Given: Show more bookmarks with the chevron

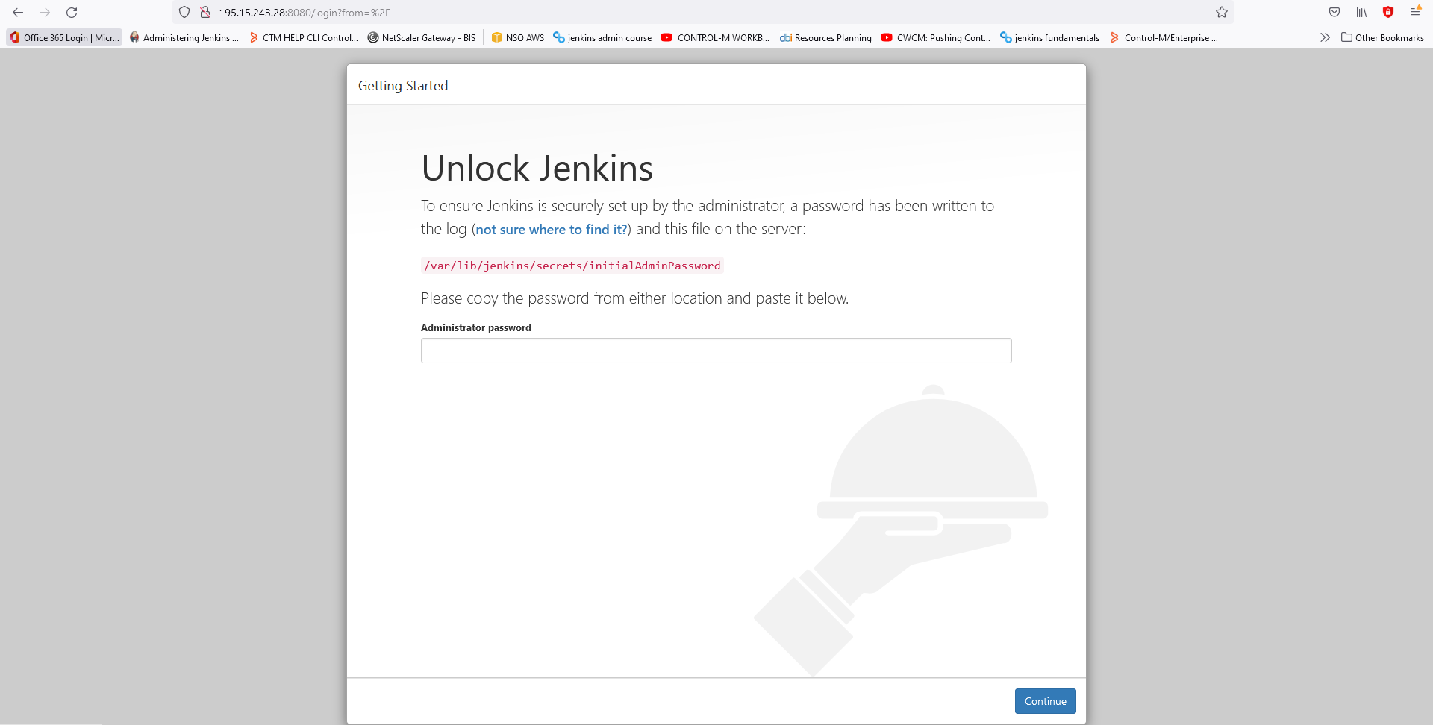Looking at the screenshot, I should tap(1325, 37).
